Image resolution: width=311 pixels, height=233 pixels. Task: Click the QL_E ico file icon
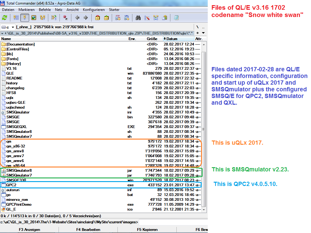[4, 209]
